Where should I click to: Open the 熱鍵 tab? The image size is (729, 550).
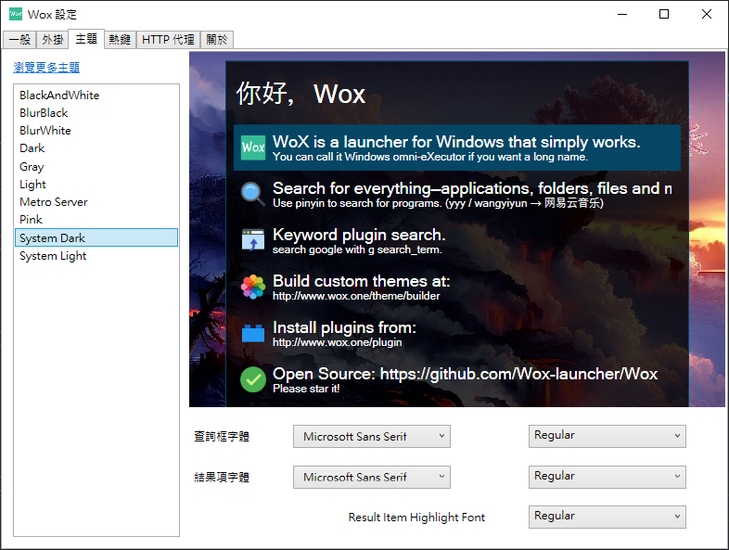[120, 40]
